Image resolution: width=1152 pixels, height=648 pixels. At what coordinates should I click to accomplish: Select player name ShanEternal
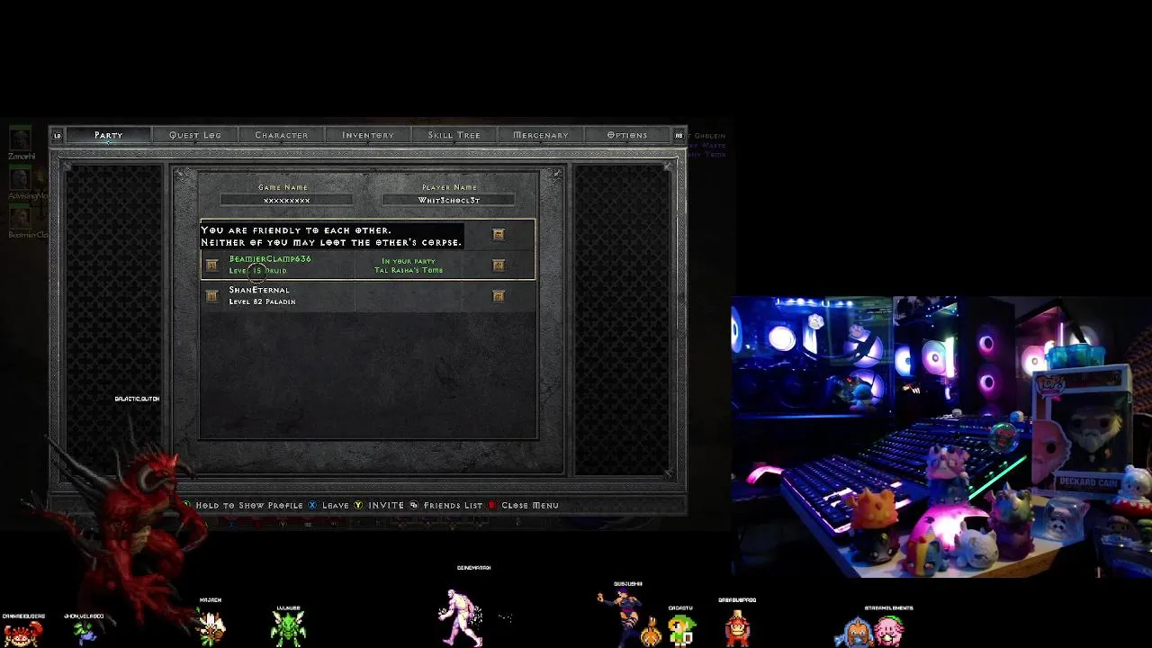pos(259,290)
